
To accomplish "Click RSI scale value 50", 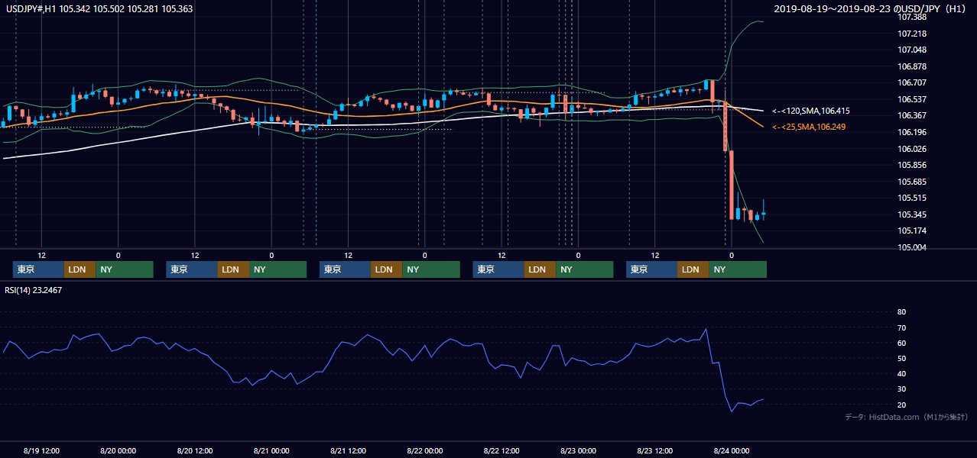I will (x=901, y=358).
